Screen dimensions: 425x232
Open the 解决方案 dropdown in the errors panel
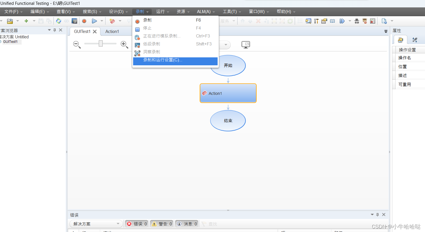pyautogui.click(x=96, y=224)
